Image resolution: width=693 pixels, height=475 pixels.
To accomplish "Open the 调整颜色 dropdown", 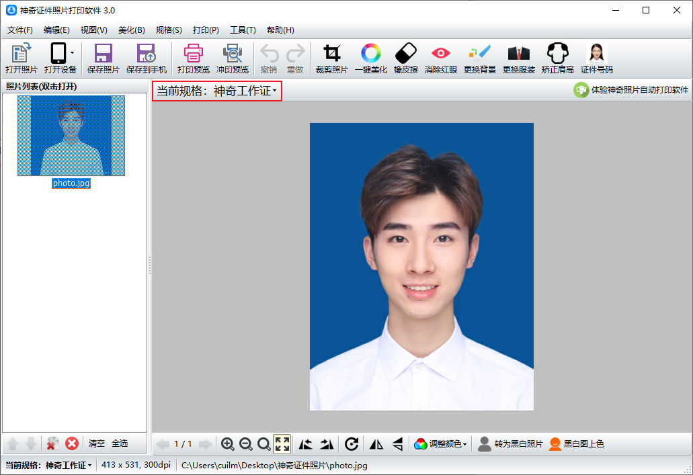I will [440, 444].
